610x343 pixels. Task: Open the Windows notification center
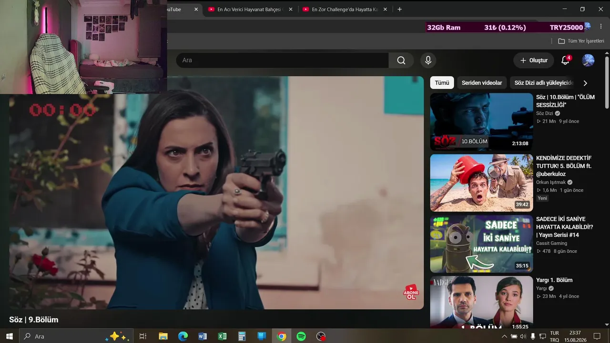tap(597, 336)
